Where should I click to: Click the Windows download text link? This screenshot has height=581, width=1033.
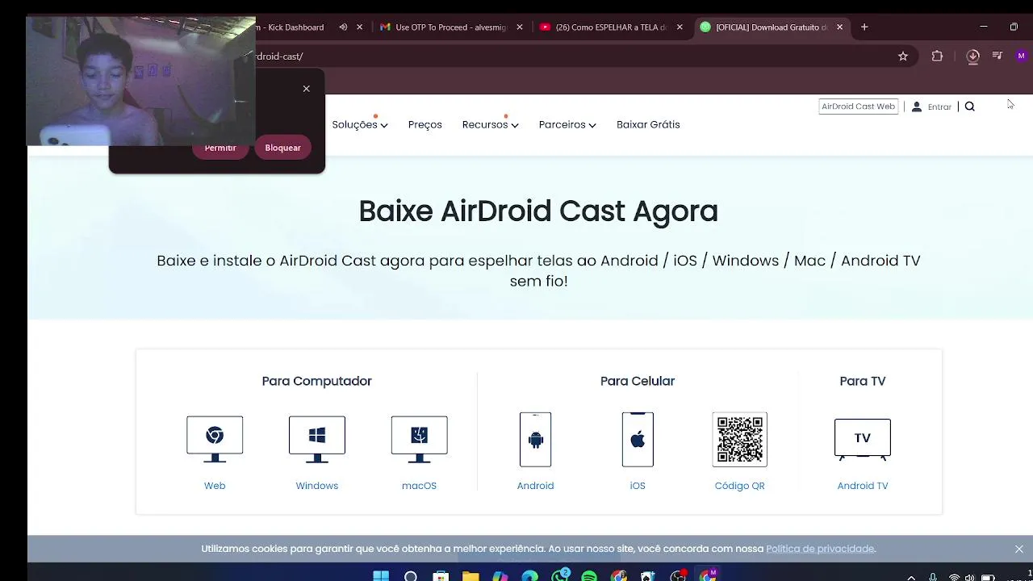(x=317, y=486)
